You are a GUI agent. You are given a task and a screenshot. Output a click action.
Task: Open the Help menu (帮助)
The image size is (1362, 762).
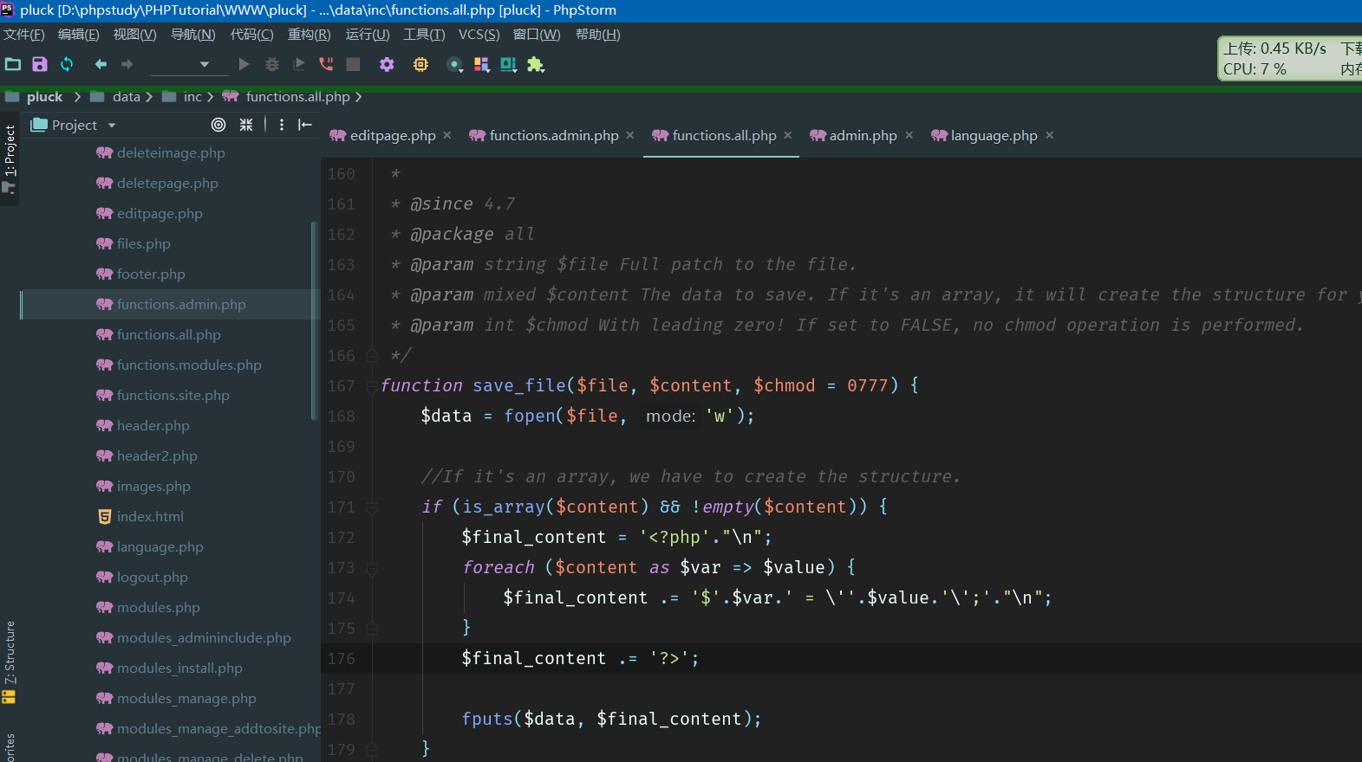pos(598,35)
